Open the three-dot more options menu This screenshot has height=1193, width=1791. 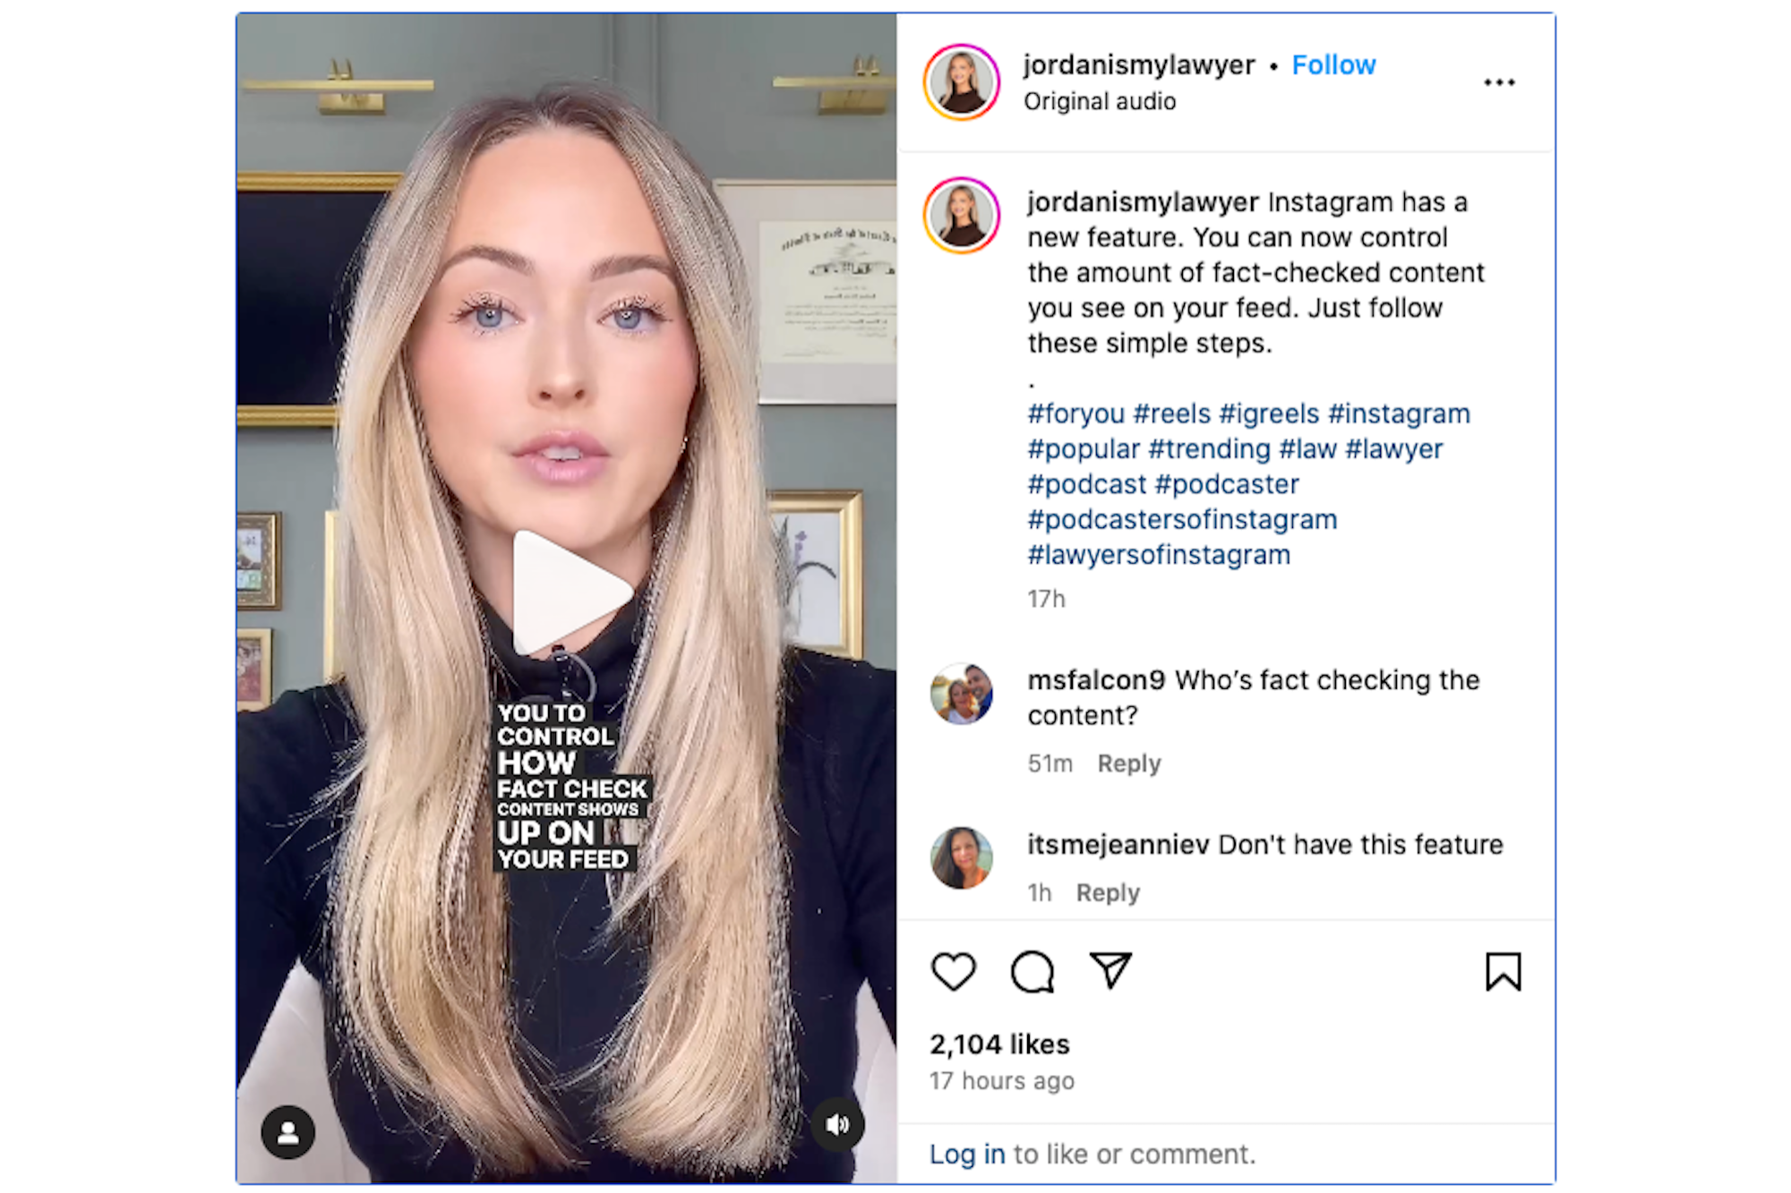pyautogui.click(x=1499, y=82)
